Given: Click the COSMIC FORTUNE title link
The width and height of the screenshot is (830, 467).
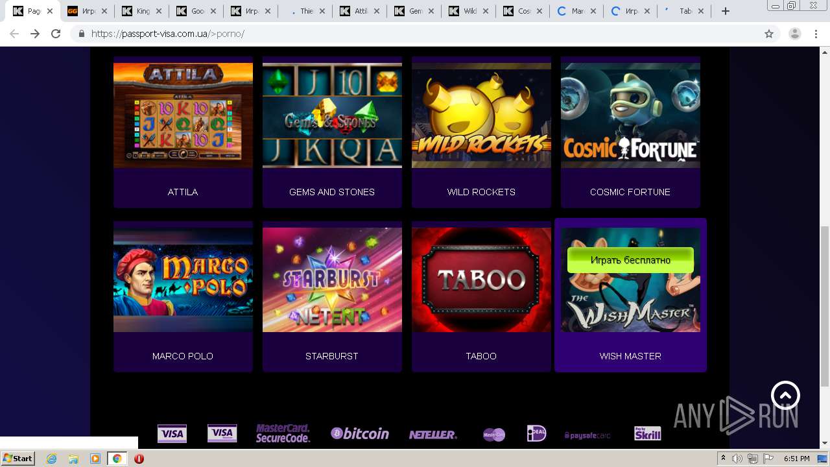Looking at the screenshot, I should click(630, 192).
